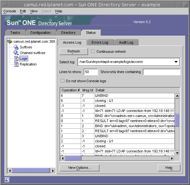Select the Replication tree node

click(x=28, y=64)
